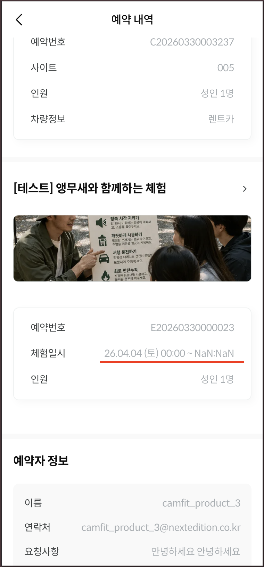Tap the 예약자 정보 section heading
This screenshot has height=567, width=264.
pyautogui.click(x=41, y=461)
